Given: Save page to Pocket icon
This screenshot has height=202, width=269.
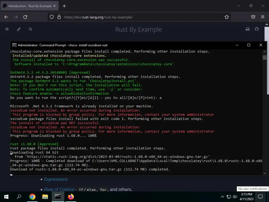Looking at the screenshot, I should click(253, 17).
